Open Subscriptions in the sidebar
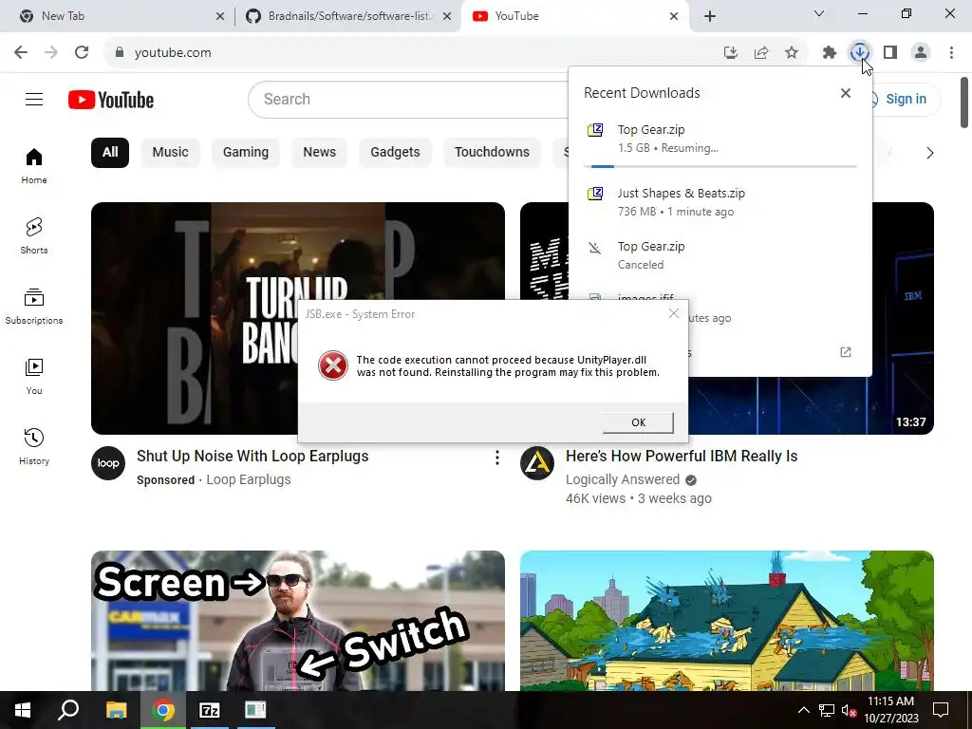972x729 pixels. (34, 307)
